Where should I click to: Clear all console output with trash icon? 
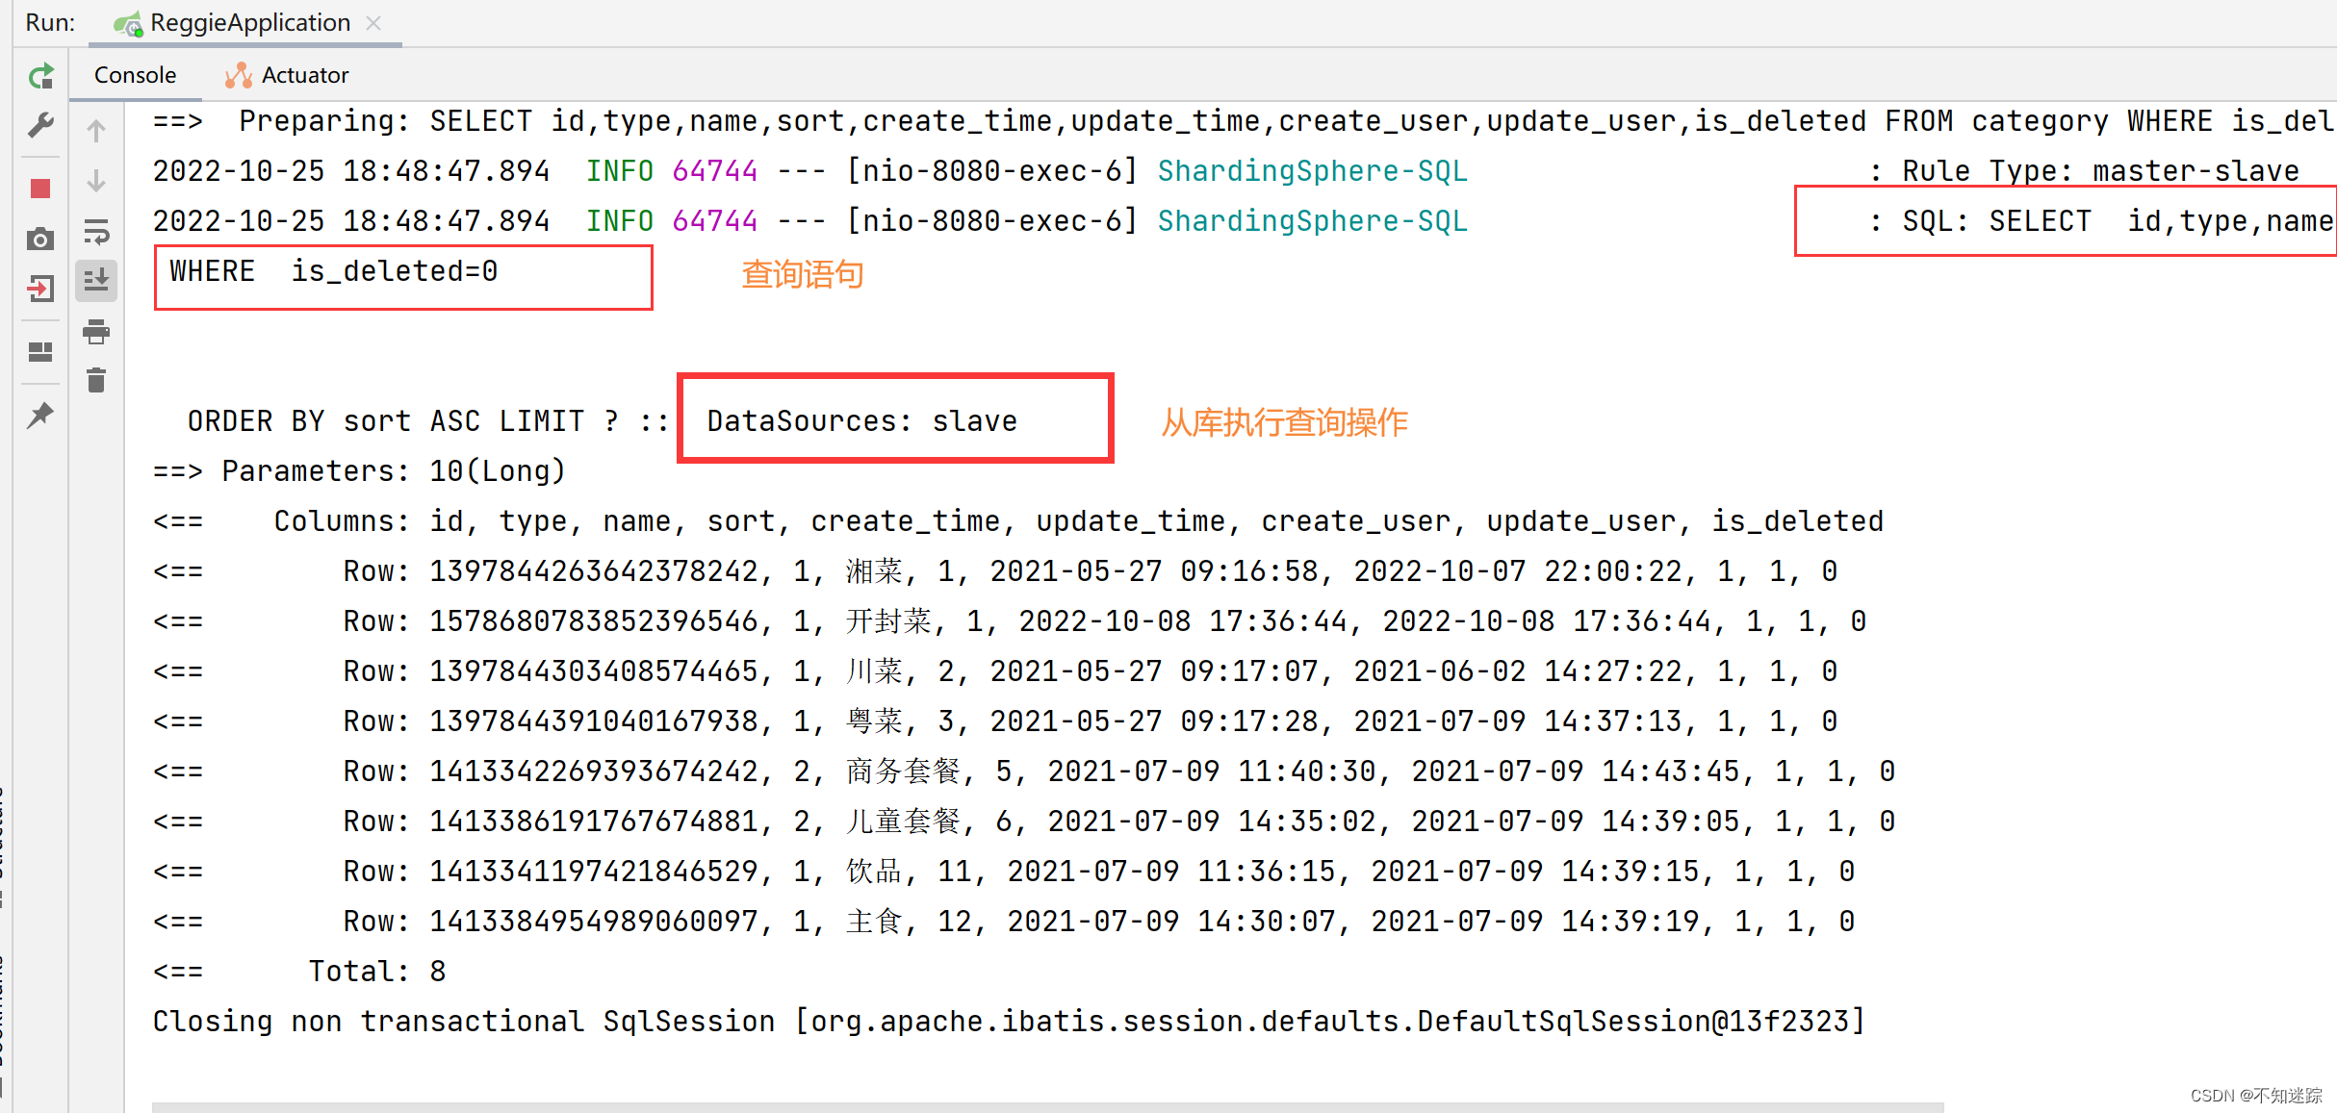coord(96,381)
